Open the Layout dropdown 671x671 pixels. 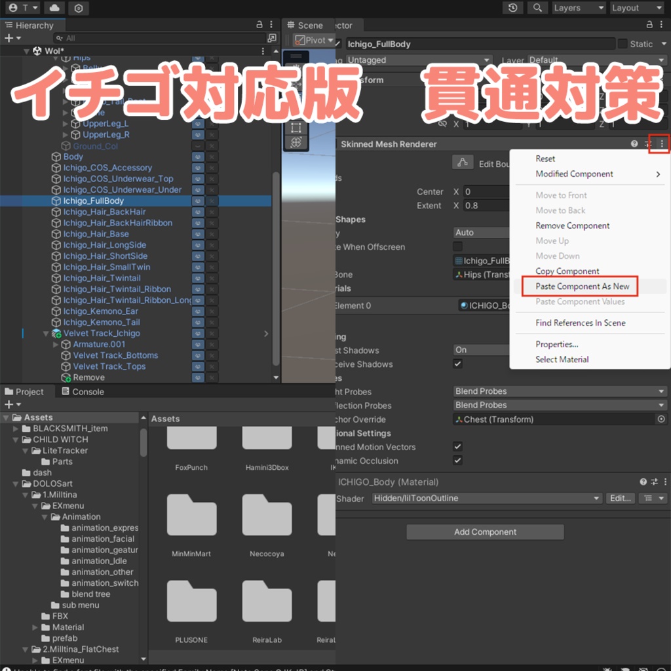(x=637, y=8)
